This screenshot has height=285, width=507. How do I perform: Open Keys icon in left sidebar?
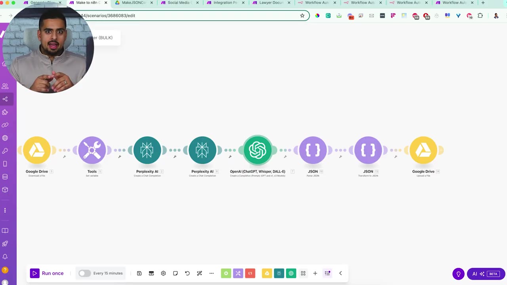5,151
